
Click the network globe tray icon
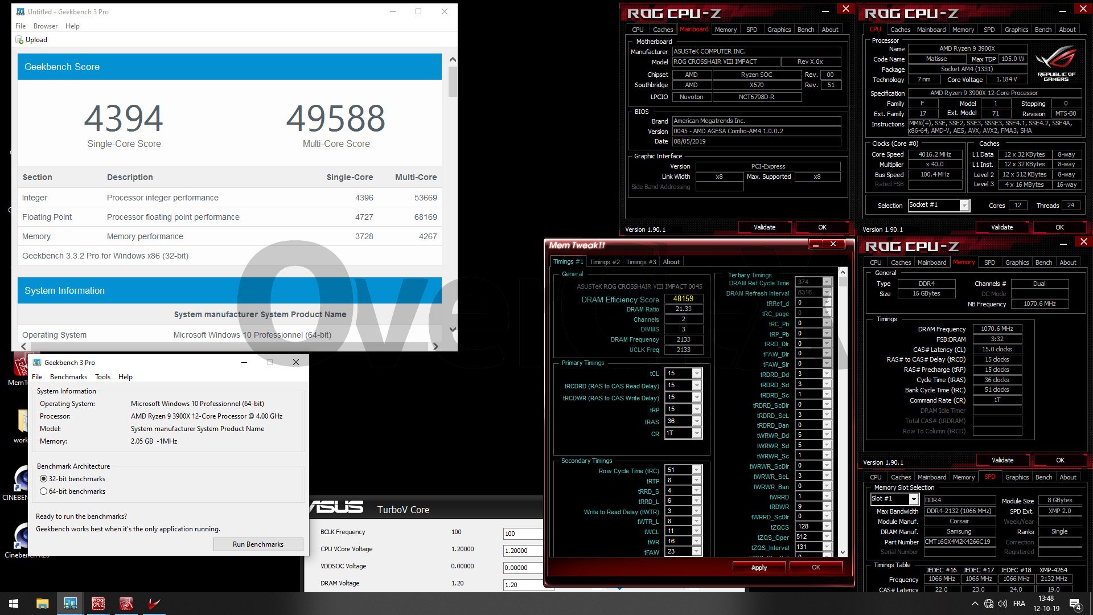pyautogui.click(x=989, y=604)
